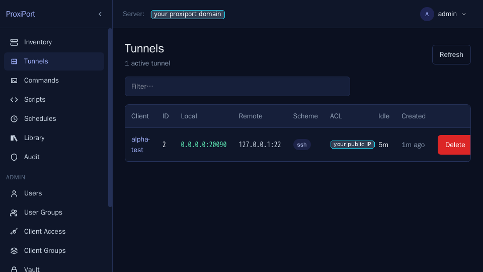The height and width of the screenshot is (272, 483).
Task: Open the admin user dropdown
Action: [x=443, y=14]
